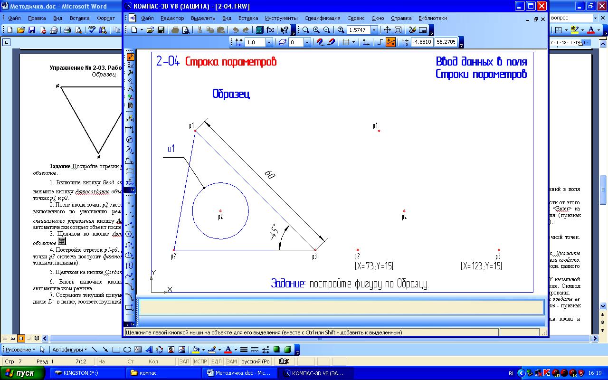
Task: Open Print preview in KOMPAS toolbar
Action: pos(186,29)
